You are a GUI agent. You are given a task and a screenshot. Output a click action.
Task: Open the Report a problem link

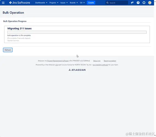tap(110, 61)
